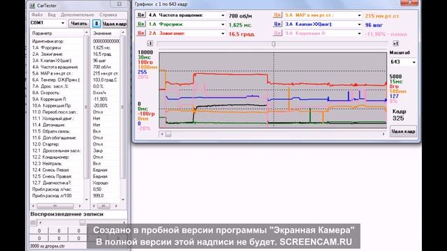Click scroll-up arrow of Параметр list
Screen dimensions: 447x251
pyautogui.click(x=87, y=33)
